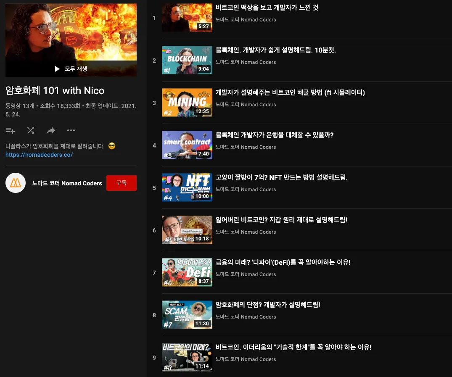Viewport: 452px width, 377px height.
Task: Open the 노마드 코더 Nomad Coders channel name beside 구독
Action: (67, 183)
